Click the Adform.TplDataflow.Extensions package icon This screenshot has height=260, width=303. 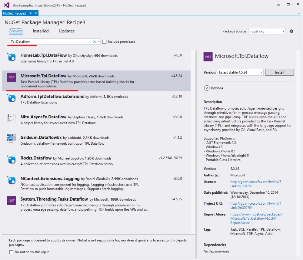[11, 98]
